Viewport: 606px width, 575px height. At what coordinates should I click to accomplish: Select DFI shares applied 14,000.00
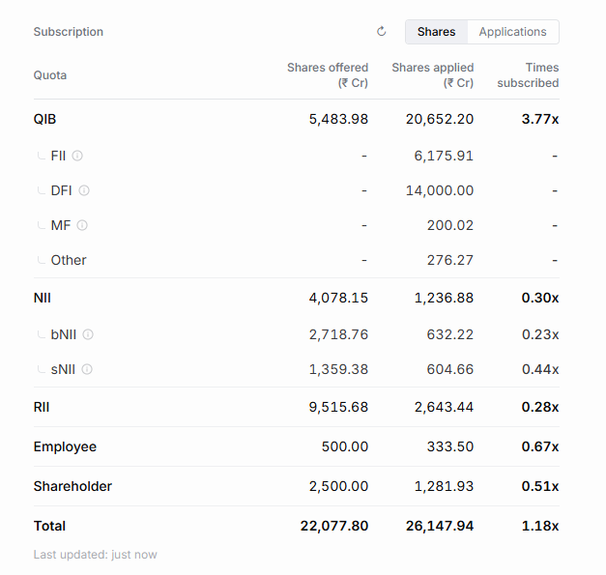pyautogui.click(x=440, y=190)
